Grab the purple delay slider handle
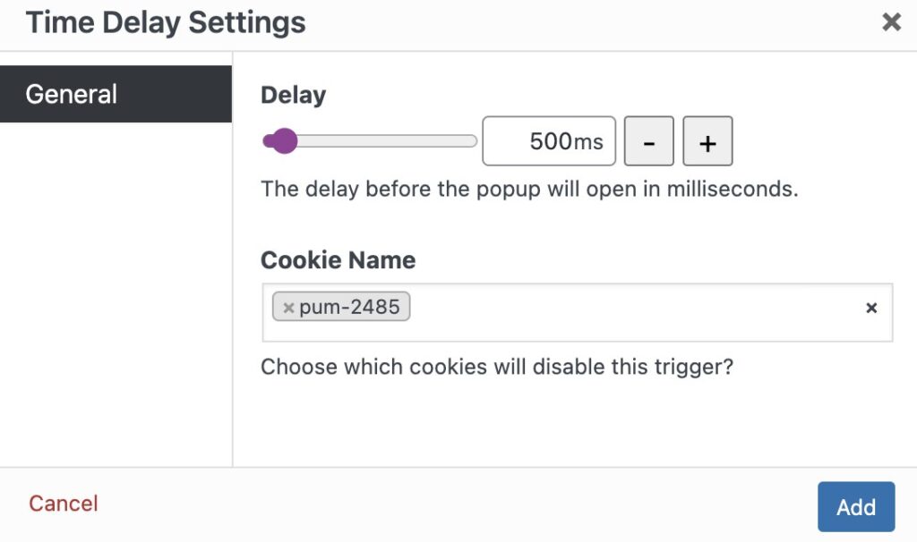The image size is (917, 542). point(284,141)
